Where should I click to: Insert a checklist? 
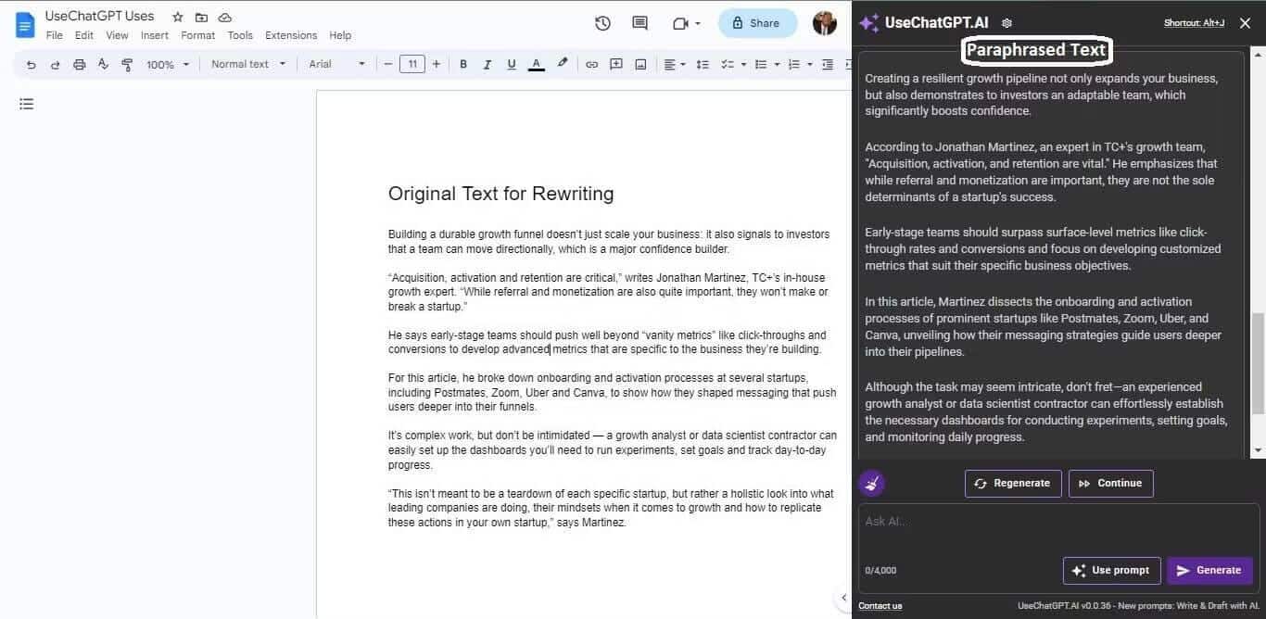point(728,64)
